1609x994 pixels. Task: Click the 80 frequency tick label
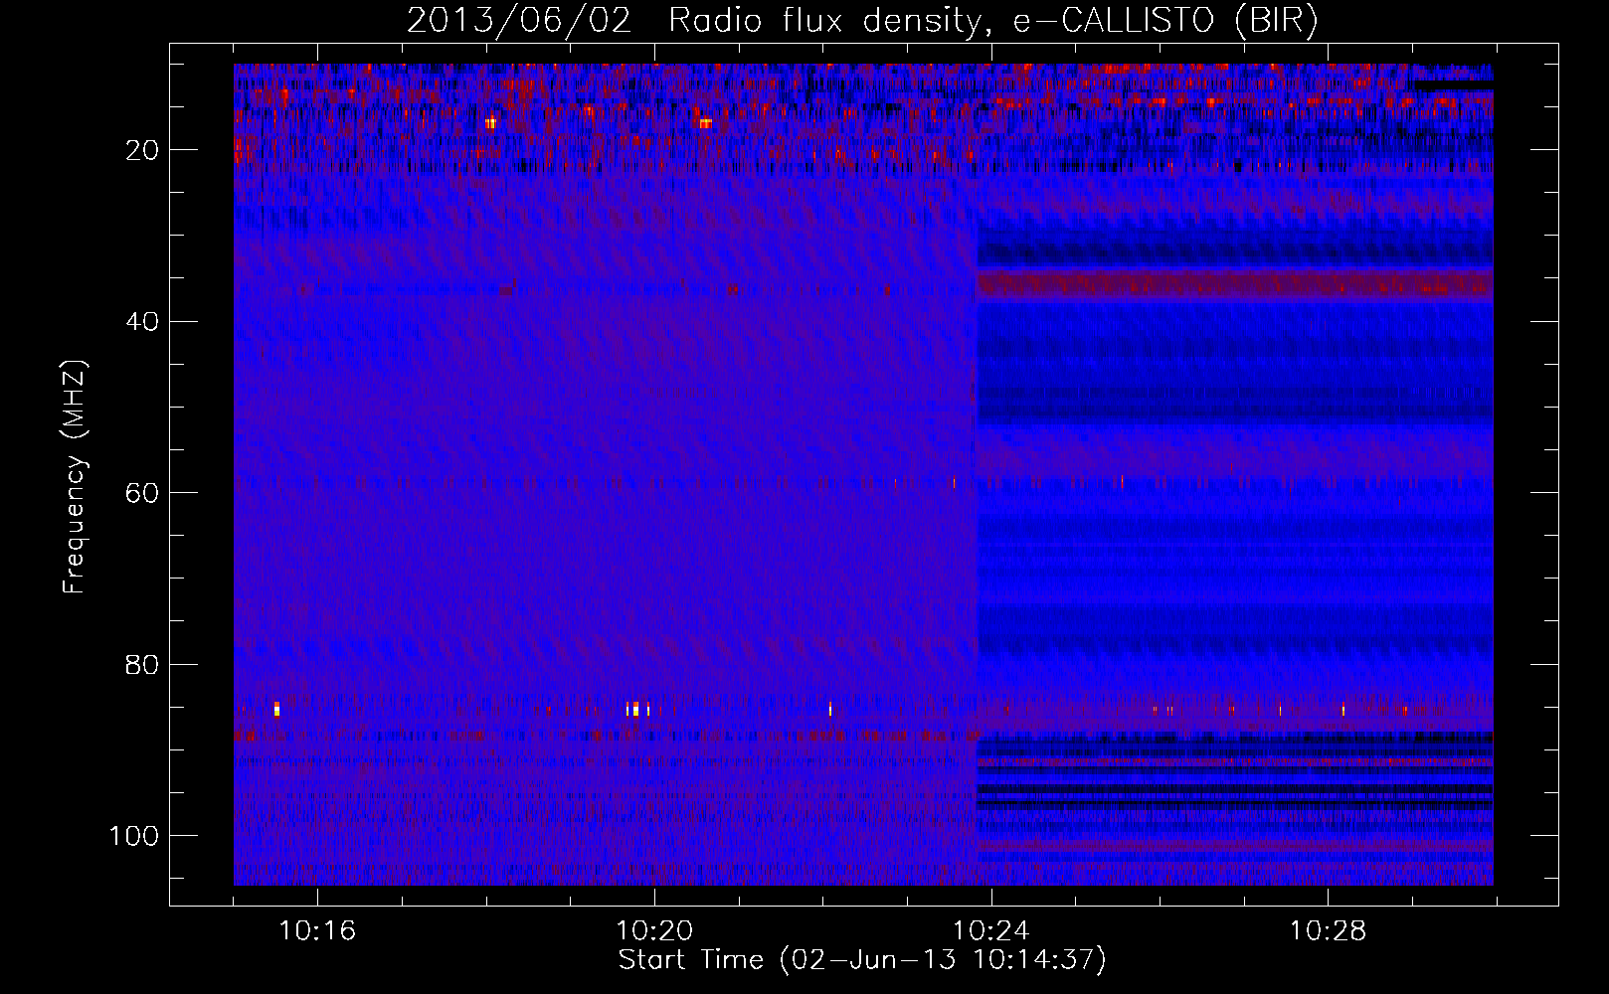(x=142, y=665)
